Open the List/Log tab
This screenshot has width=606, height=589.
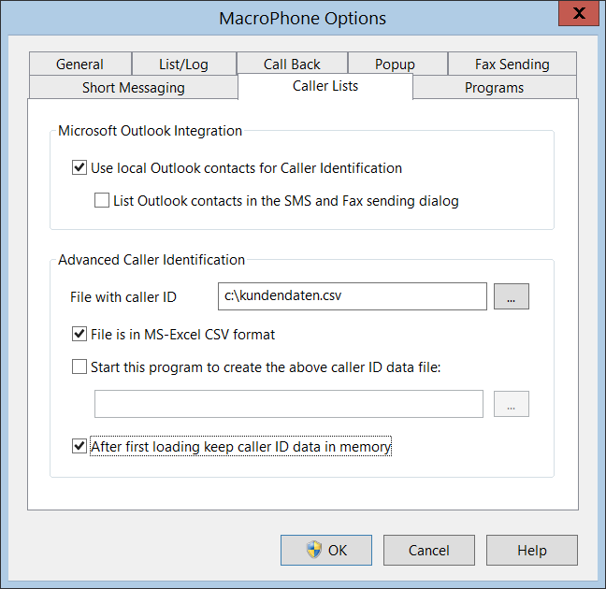pos(183,65)
